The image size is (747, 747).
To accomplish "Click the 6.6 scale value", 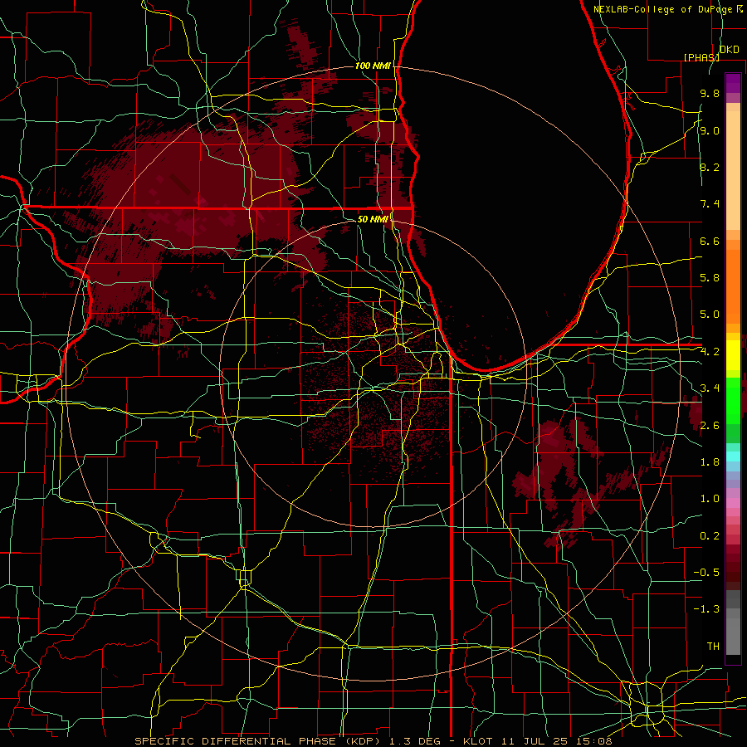I will (x=710, y=241).
